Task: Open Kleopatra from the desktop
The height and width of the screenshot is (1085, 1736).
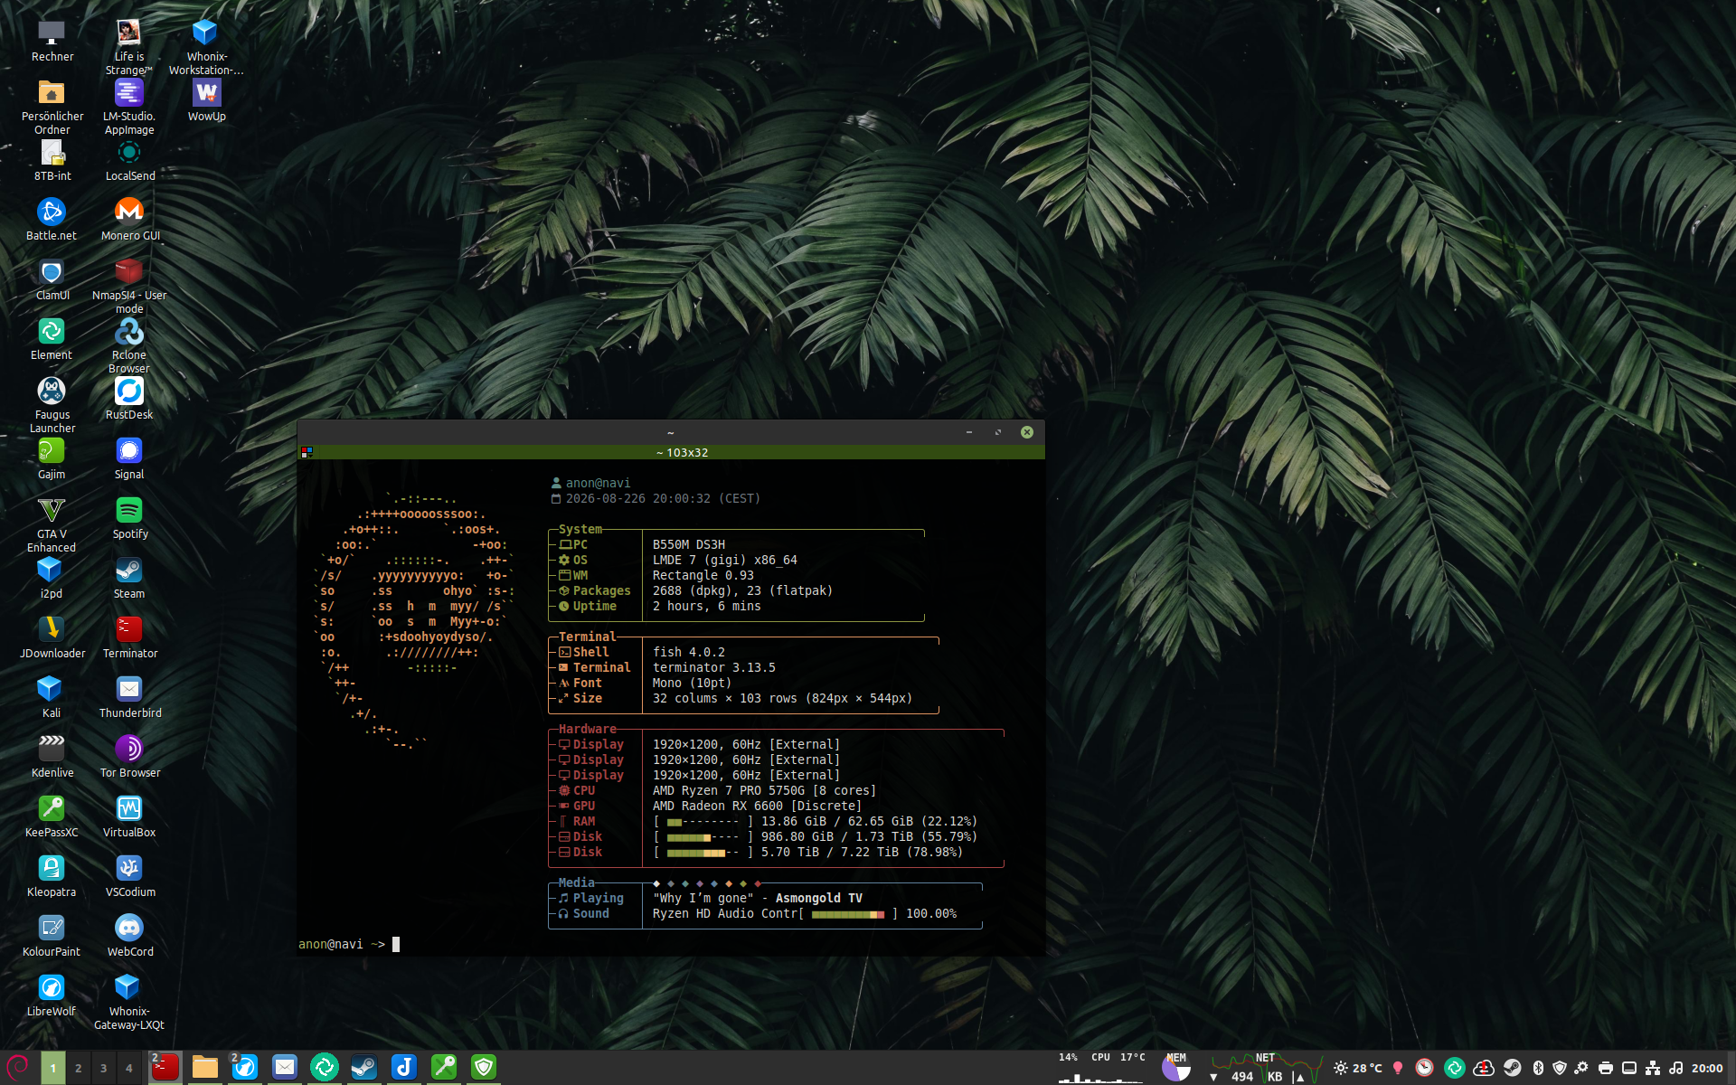Action: click(x=52, y=876)
